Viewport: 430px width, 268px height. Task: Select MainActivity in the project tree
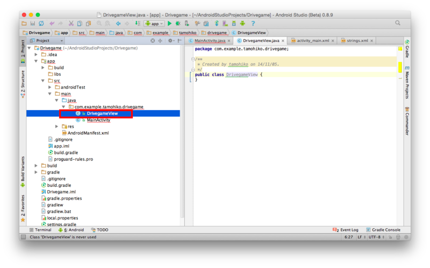click(98, 120)
